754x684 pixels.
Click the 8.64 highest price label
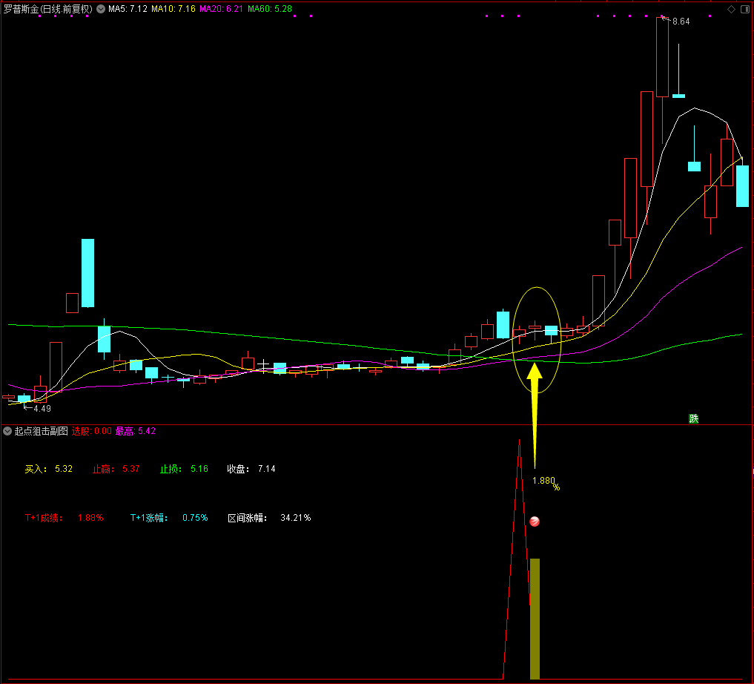681,22
